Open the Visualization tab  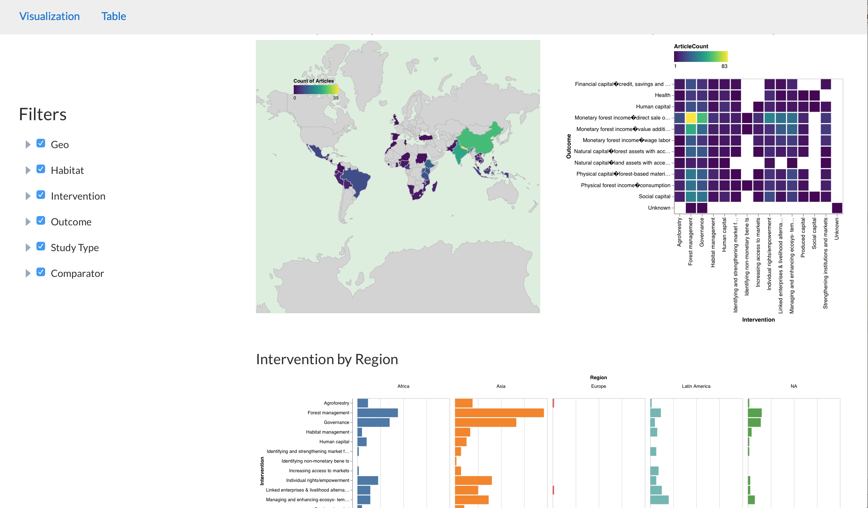click(49, 16)
